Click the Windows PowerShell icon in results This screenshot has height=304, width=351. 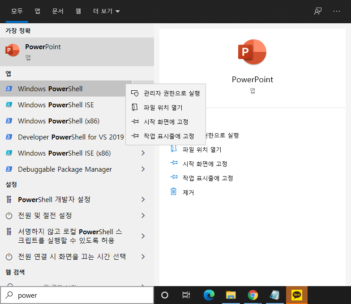[x=9, y=89]
